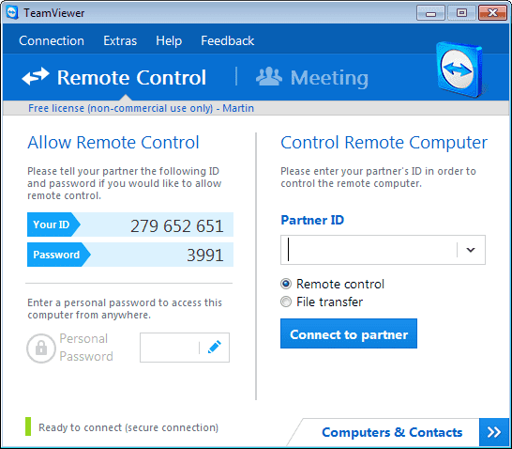Click the pencil edit icon for personal password
This screenshot has width=512, height=449.
click(215, 348)
